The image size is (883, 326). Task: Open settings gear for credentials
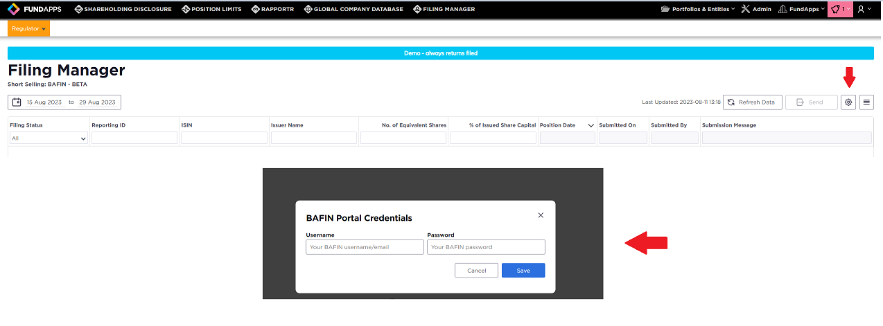[848, 102]
